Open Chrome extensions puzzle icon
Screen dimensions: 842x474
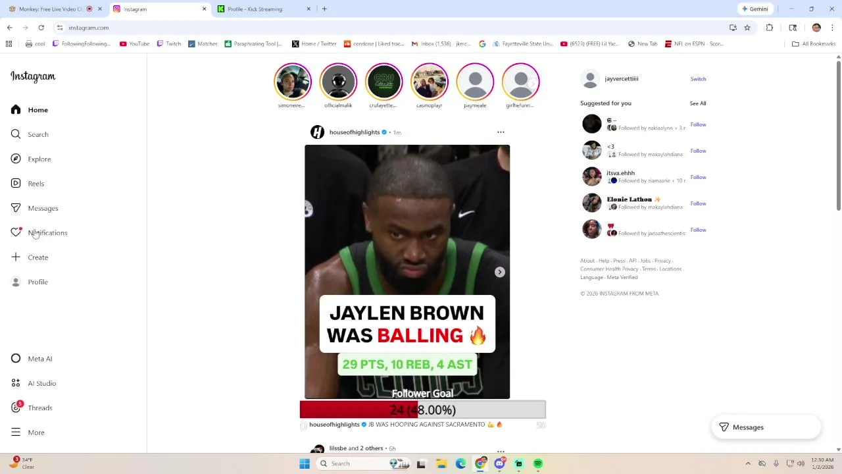(770, 28)
